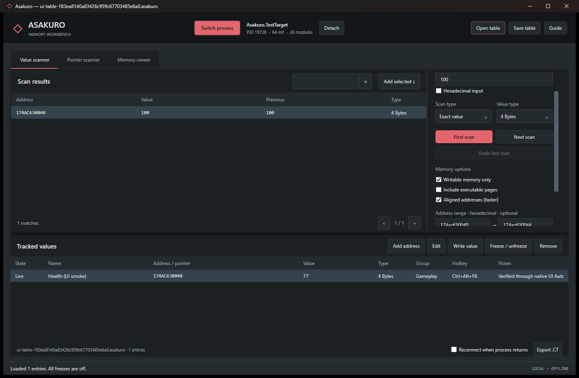
Task: Open the Pointer scanner tab
Action: [83, 60]
